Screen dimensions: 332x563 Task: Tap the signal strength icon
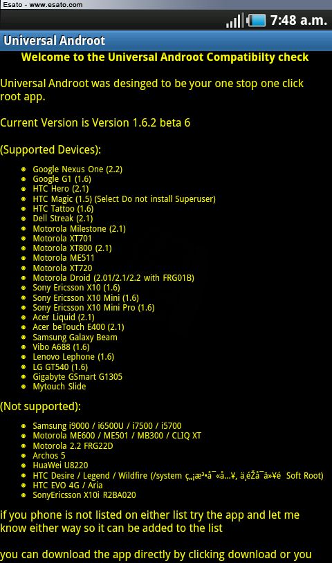(235, 20)
